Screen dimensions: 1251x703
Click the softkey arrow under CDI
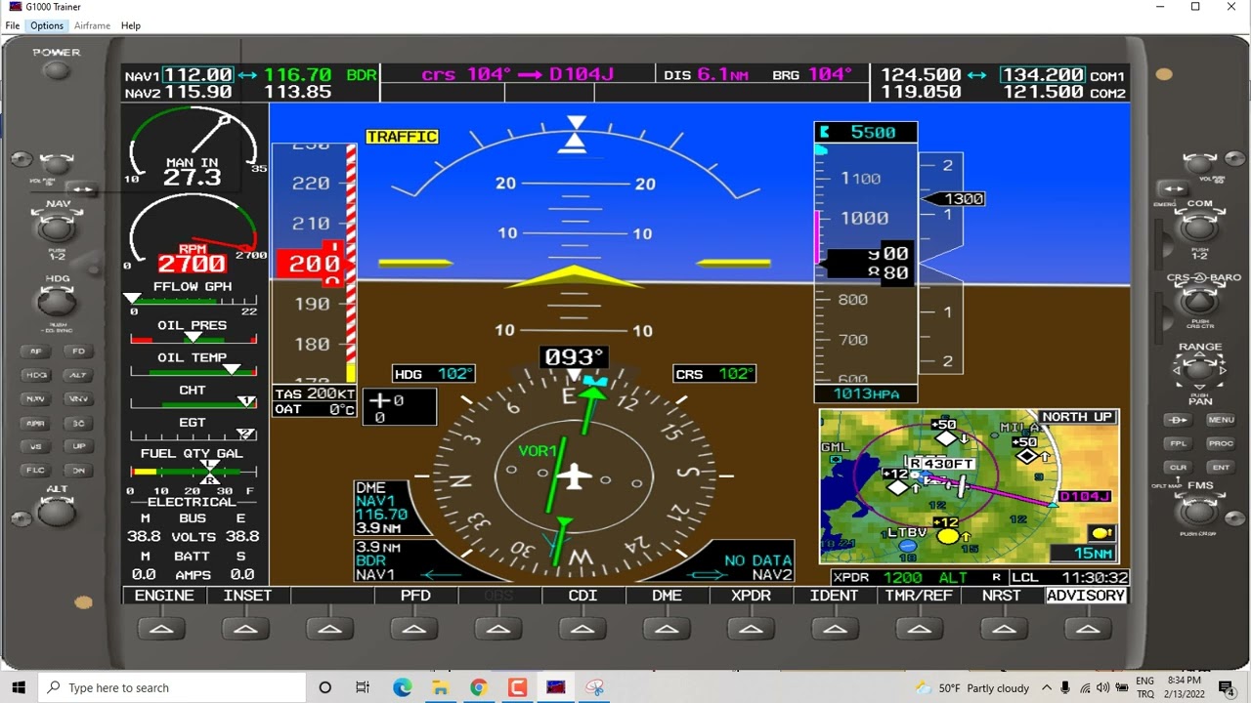click(x=582, y=630)
